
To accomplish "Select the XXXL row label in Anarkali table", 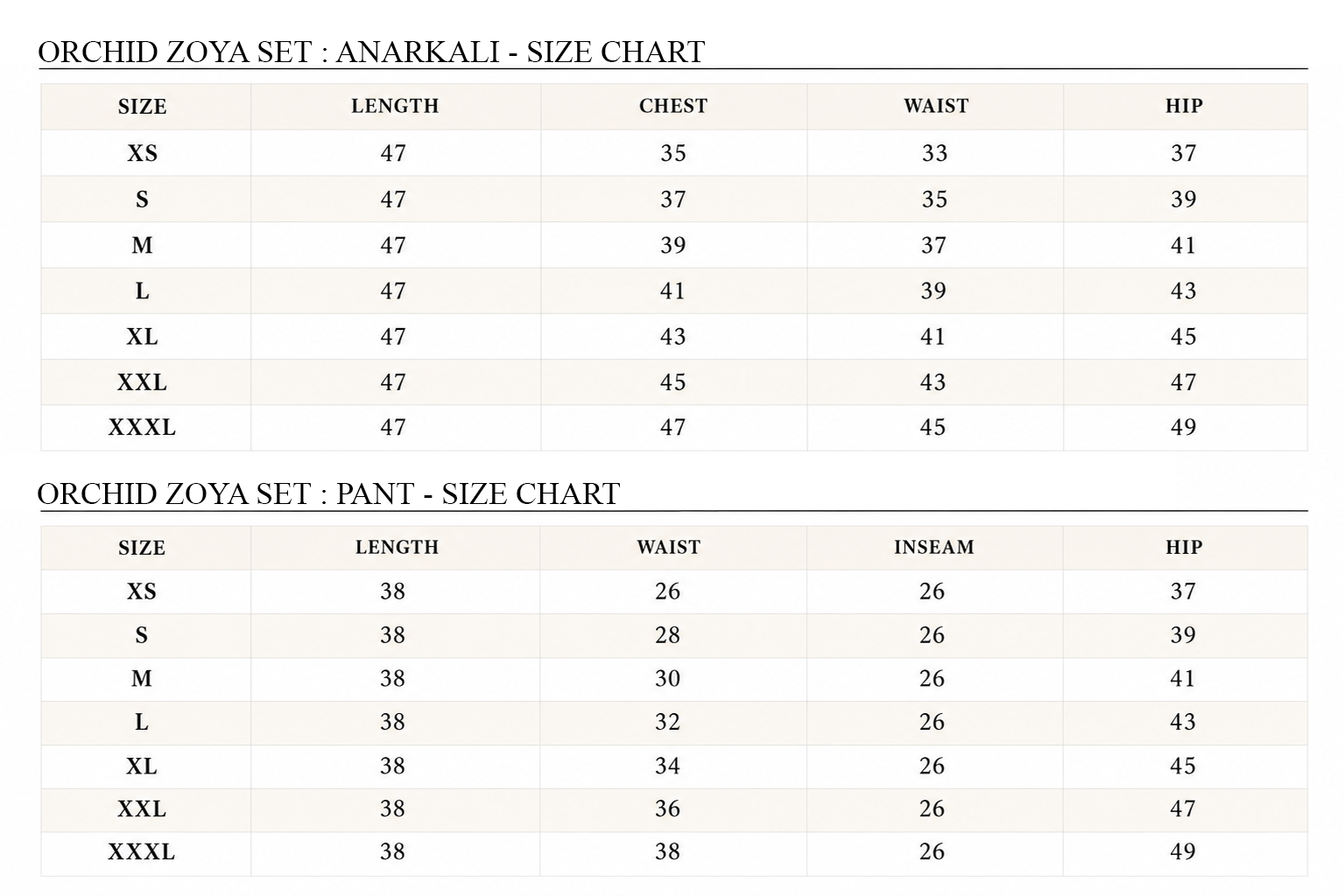I will pyautogui.click(x=142, y=427).
